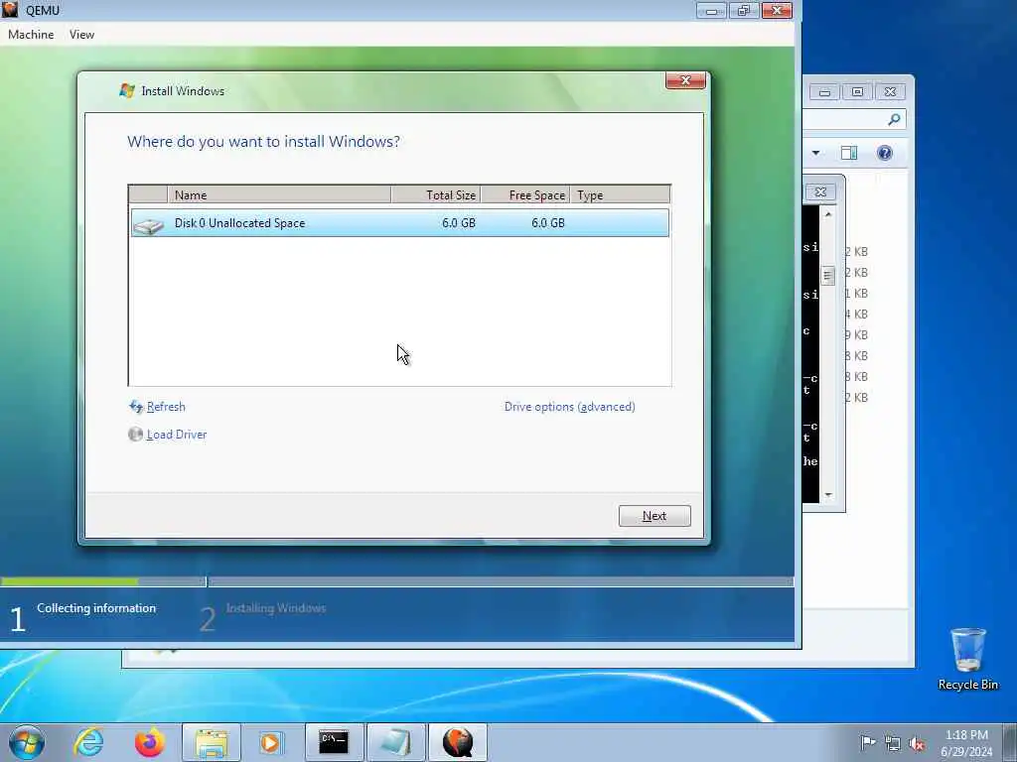Click the Refresh arrows icon
Screen dimensions: 1017x762
click(x=136, y=407)
